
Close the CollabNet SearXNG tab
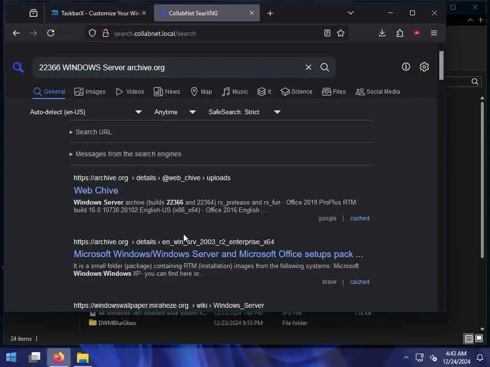point(252,13)
